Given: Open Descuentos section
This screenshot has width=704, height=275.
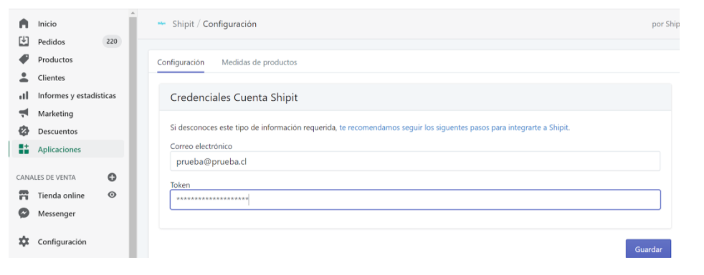Looking at the screenshot, I should tap(57, 132).
